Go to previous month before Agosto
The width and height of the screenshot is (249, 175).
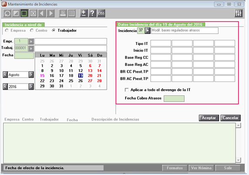pyautogui.click(x=5, y=75)
